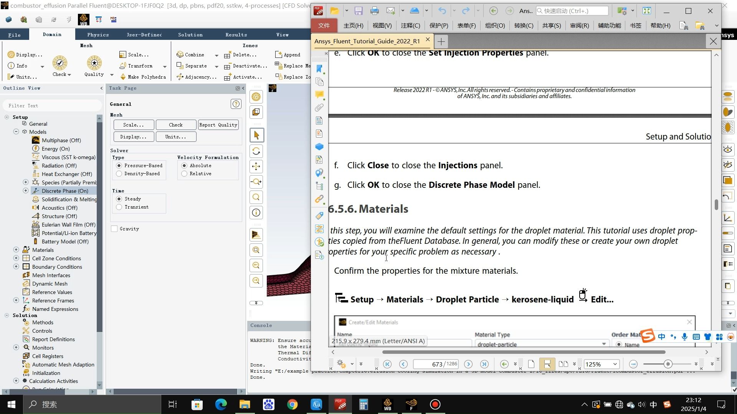Select Transient time option
This screenshot has width=737, height=414.
point(119,207)
